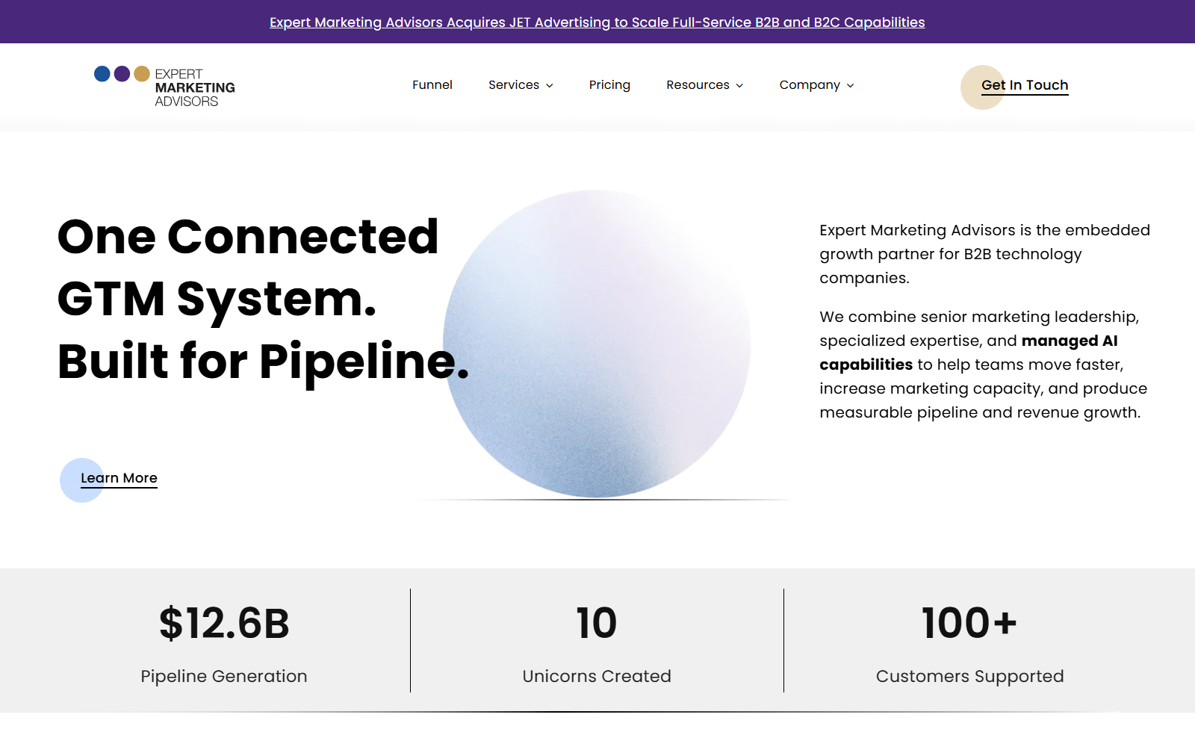Expand the Services dropdown menu
The image size is (1195, 747).
tap(521, 85)
